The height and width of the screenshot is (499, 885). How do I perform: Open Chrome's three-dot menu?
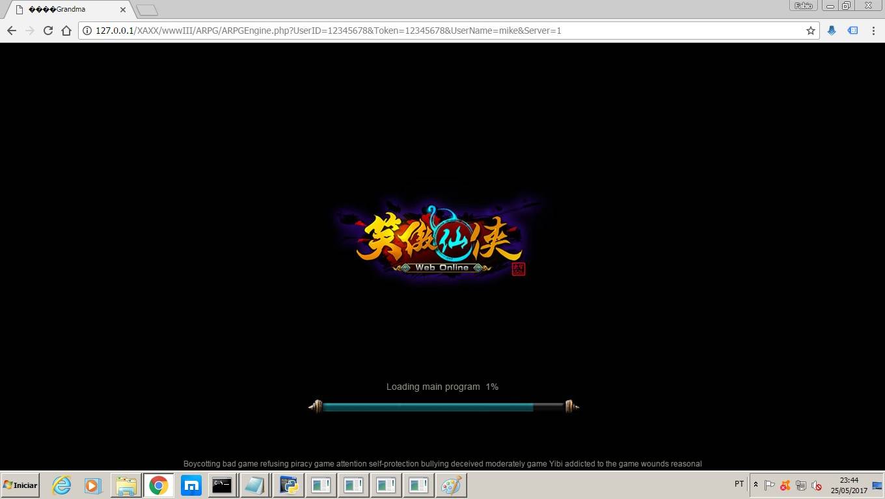pyautogui.click(x=873, y=31)
